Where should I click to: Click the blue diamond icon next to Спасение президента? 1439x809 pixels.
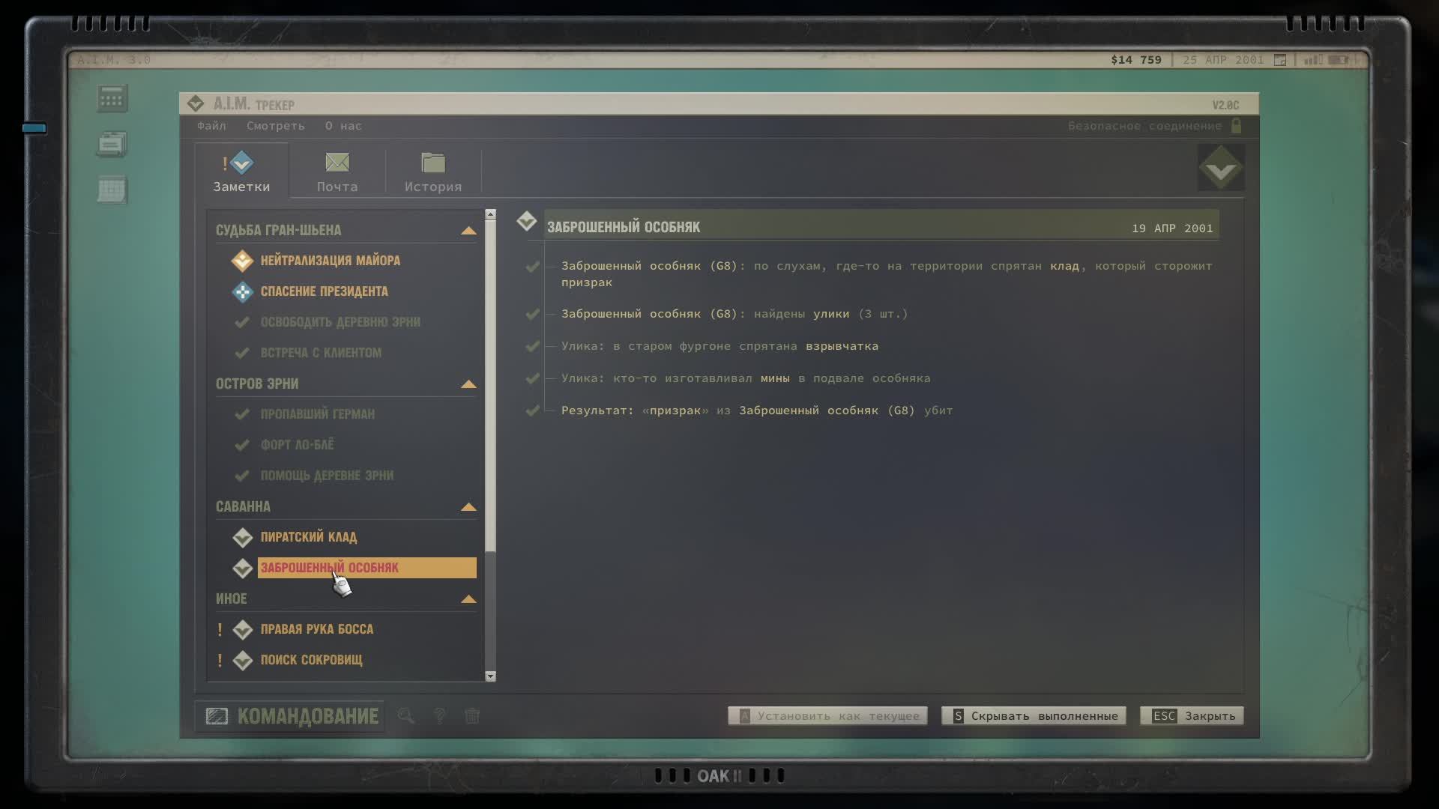tap(242, 291)
